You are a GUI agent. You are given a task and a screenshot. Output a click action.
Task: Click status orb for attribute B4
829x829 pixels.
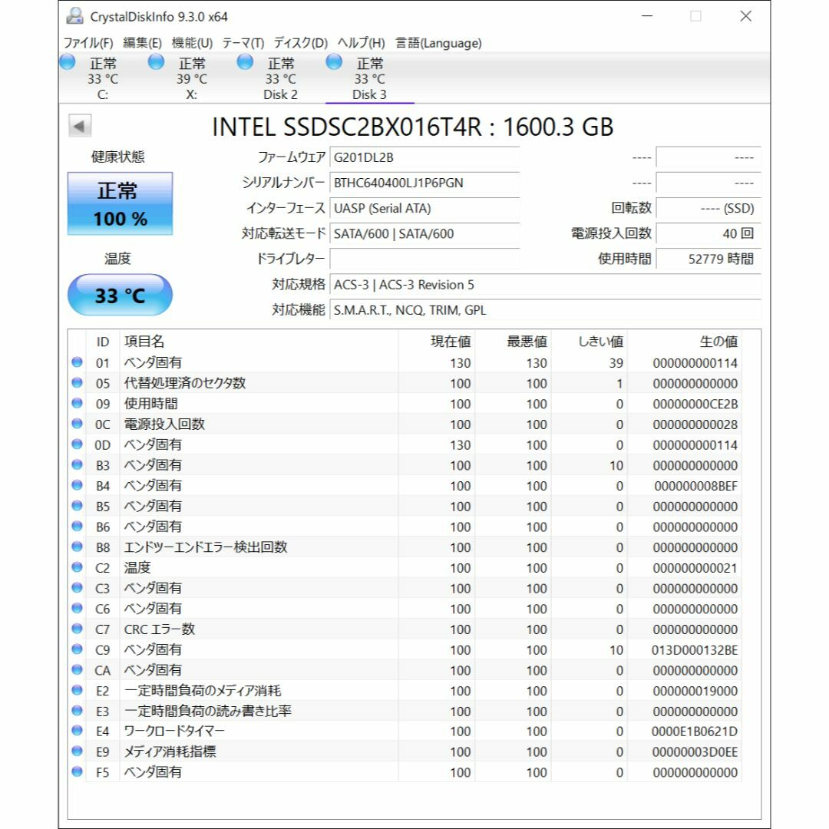pyautogui.click(x=78, y=485)
